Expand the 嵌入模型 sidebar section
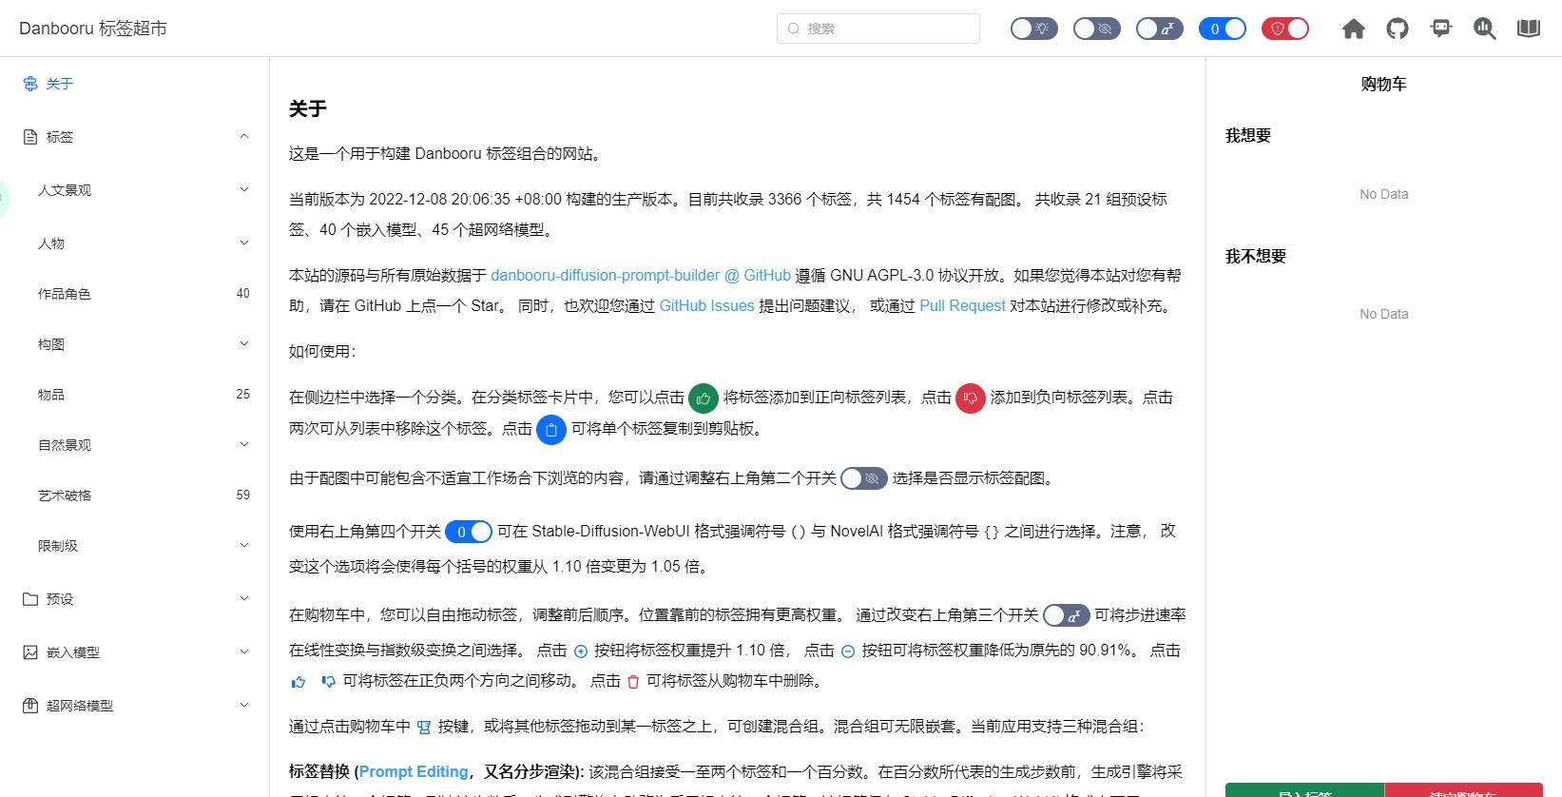 point(135,652)
